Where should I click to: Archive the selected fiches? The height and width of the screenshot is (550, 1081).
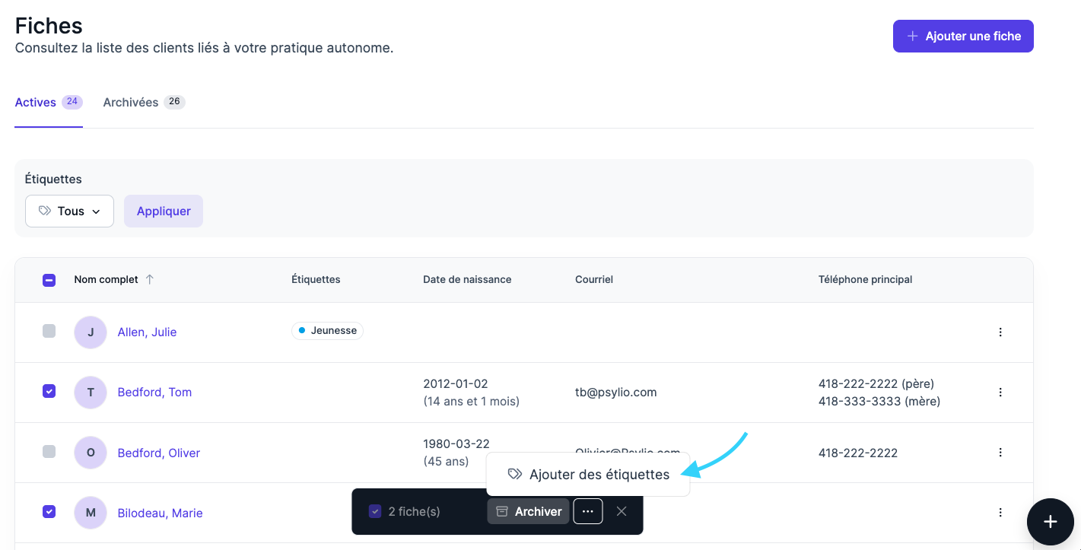click(x=529, y=511)
